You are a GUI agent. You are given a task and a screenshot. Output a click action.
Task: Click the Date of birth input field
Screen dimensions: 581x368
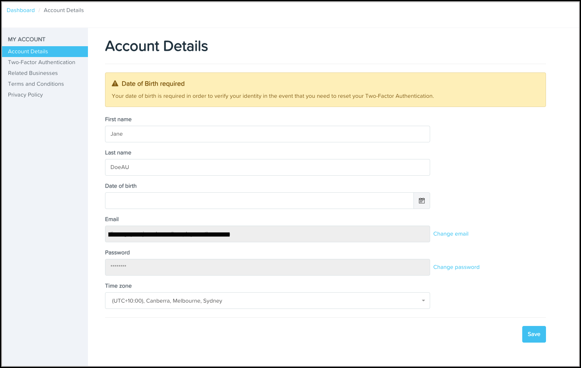[258, 200]
